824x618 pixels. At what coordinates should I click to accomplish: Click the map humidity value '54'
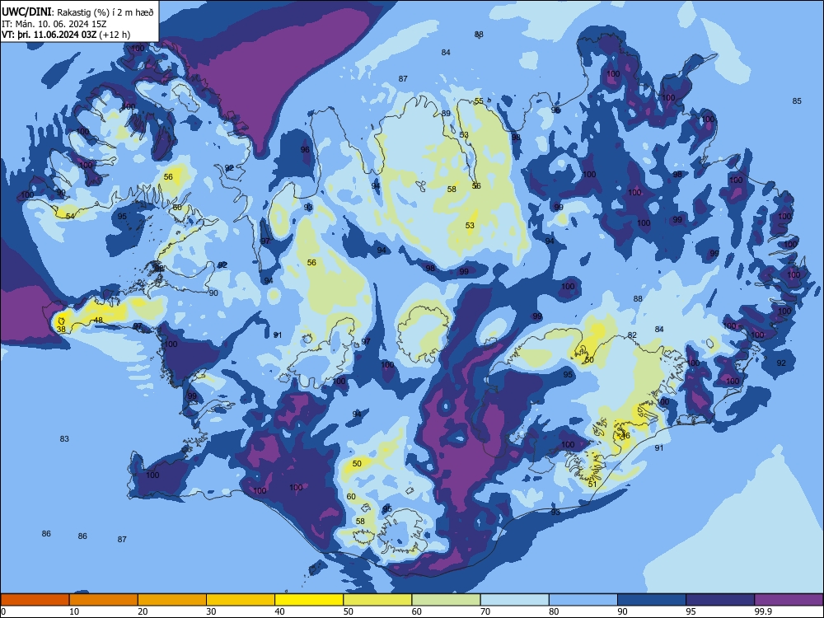point(70,217)
